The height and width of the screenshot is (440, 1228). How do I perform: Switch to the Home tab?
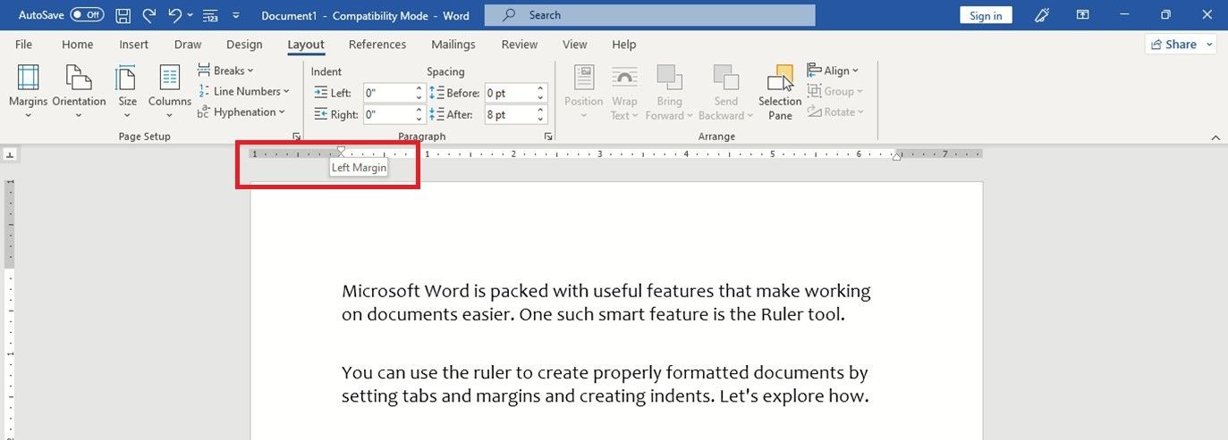(78, 45)
